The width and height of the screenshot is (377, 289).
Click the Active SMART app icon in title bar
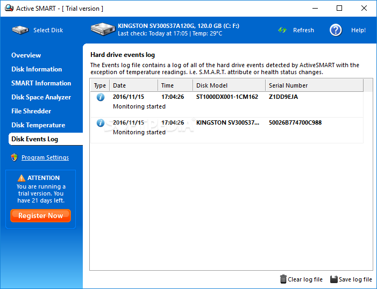[x=9, y=8]
